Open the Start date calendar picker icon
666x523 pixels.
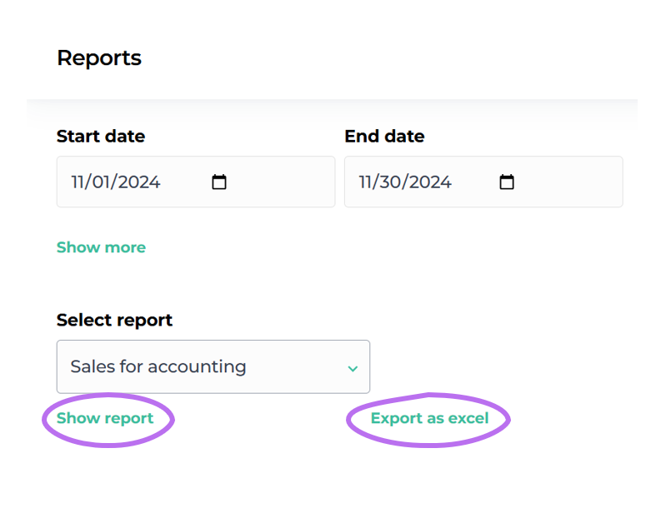coord(219,182)
